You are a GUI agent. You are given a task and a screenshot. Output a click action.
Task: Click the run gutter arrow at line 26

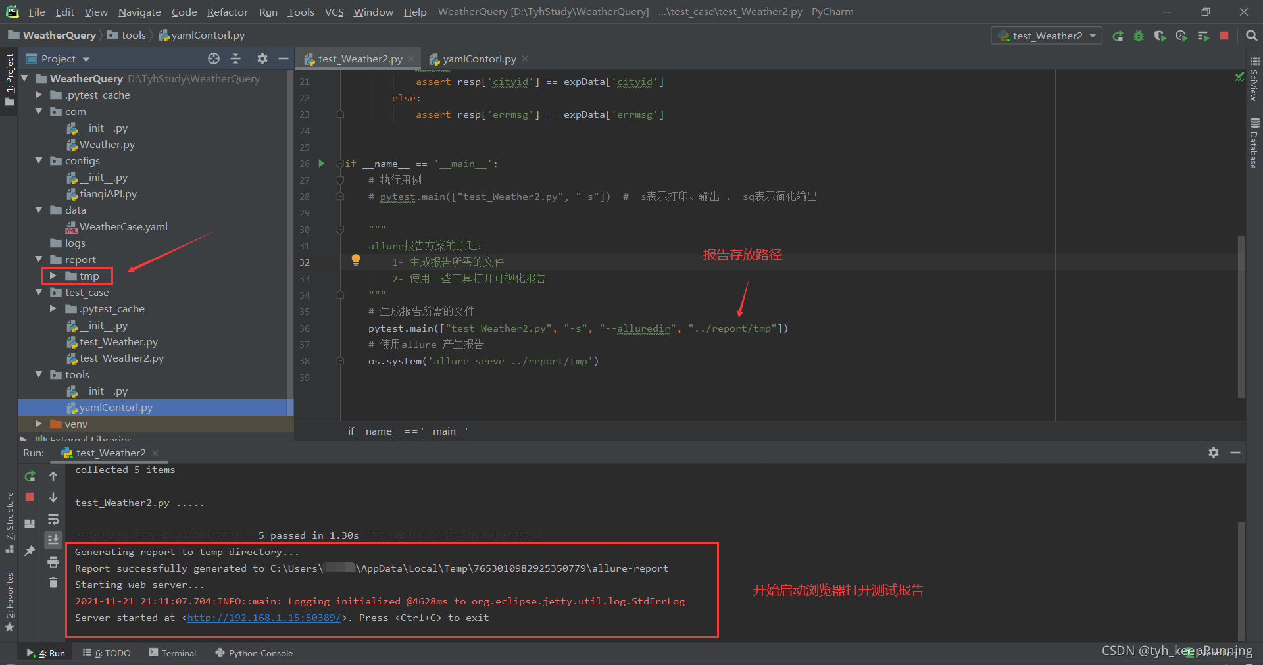tap(322, 163)
